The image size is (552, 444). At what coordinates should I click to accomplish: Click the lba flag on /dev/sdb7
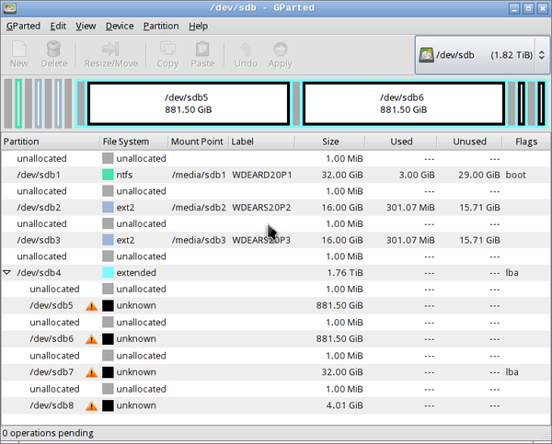click(x=512, y=372)
